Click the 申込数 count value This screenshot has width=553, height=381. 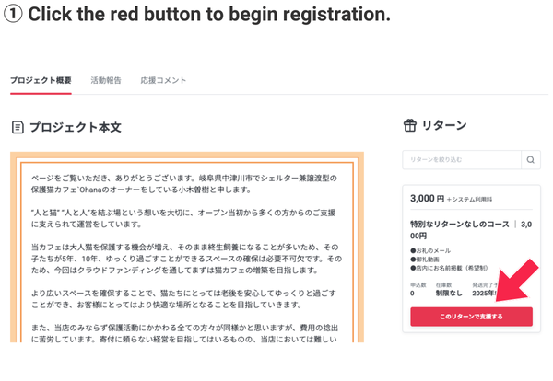[413, 293]
